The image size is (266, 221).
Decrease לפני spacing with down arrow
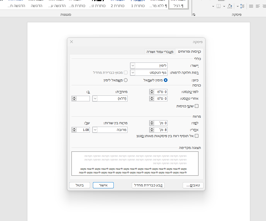[152, 124]
